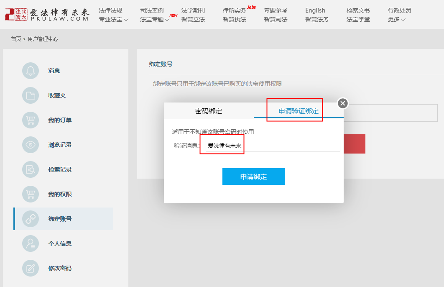Select the 浏览记录 eye icon
The image size is (444, 287).
30,145
